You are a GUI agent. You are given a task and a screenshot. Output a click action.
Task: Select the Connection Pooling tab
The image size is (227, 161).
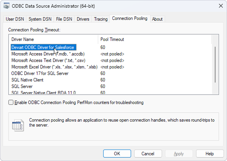pos(130,18)
